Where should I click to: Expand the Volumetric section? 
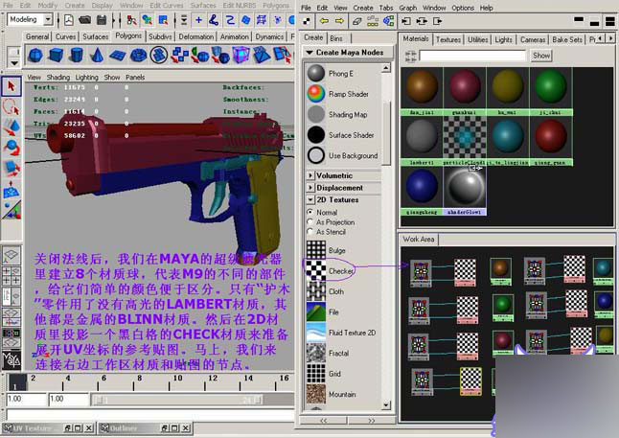[x=310, y=175]
